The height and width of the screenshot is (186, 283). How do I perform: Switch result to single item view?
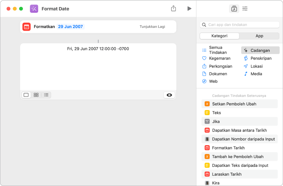(x=26, y=95)
